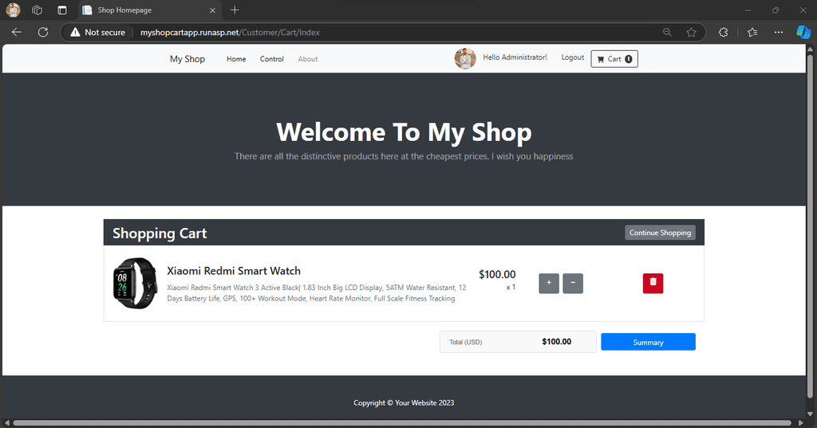The image size is (817, 428).
Task: Open browser extensions icon
Action: pos(723,33)
